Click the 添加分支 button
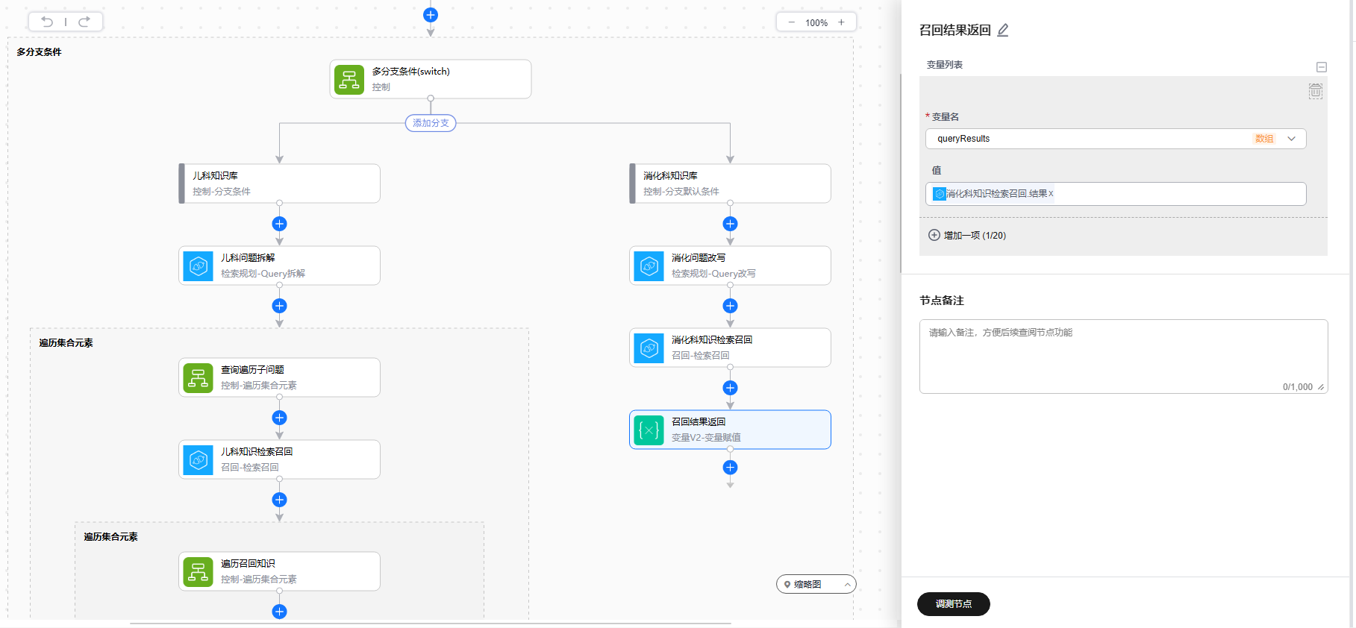This screenshot has width=1356, height=628. [431, 123]
